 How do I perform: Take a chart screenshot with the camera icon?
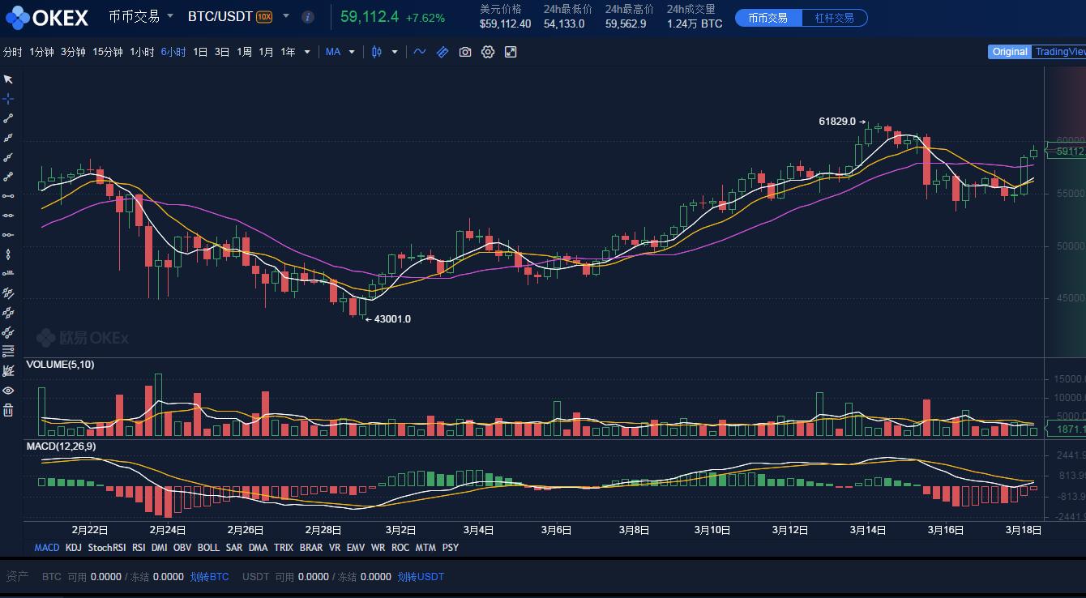tap(465, 51)
